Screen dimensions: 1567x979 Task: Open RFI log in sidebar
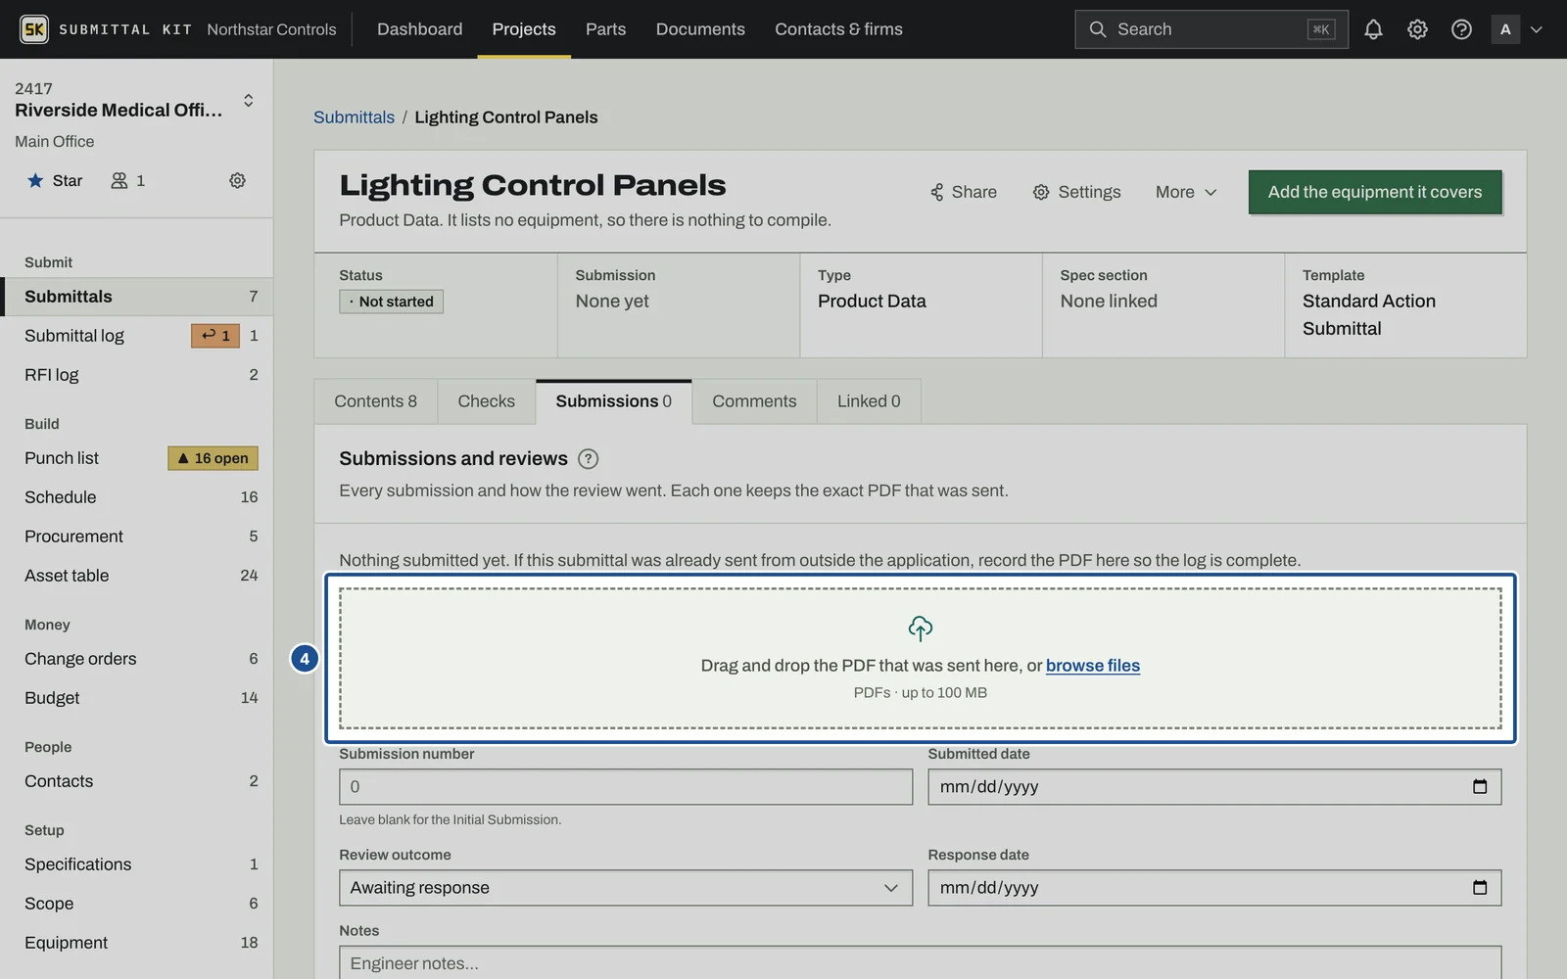pos(137,375)
